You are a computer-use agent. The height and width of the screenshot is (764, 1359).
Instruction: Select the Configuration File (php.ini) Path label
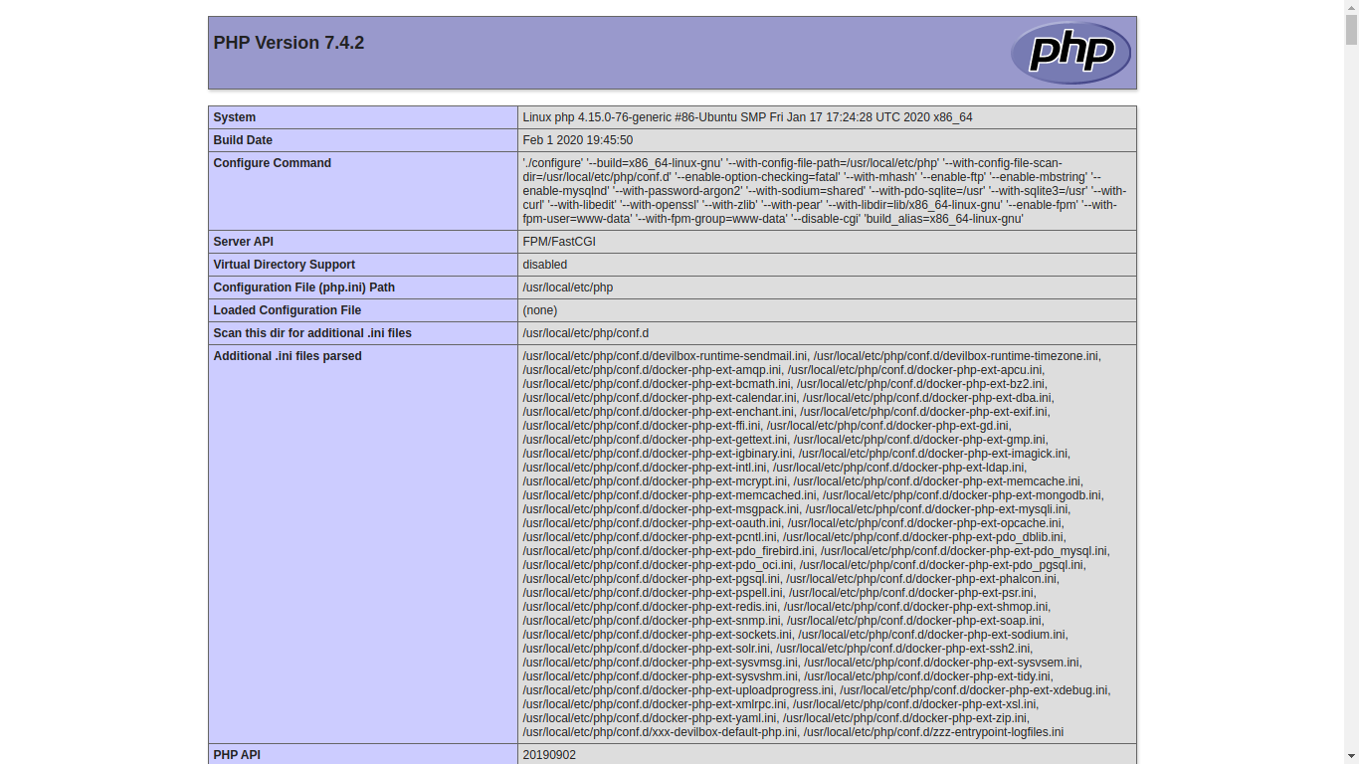pos(303,287)
